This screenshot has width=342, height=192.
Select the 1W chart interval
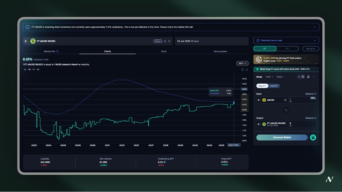pyautogui.click(x=38, y=70)
